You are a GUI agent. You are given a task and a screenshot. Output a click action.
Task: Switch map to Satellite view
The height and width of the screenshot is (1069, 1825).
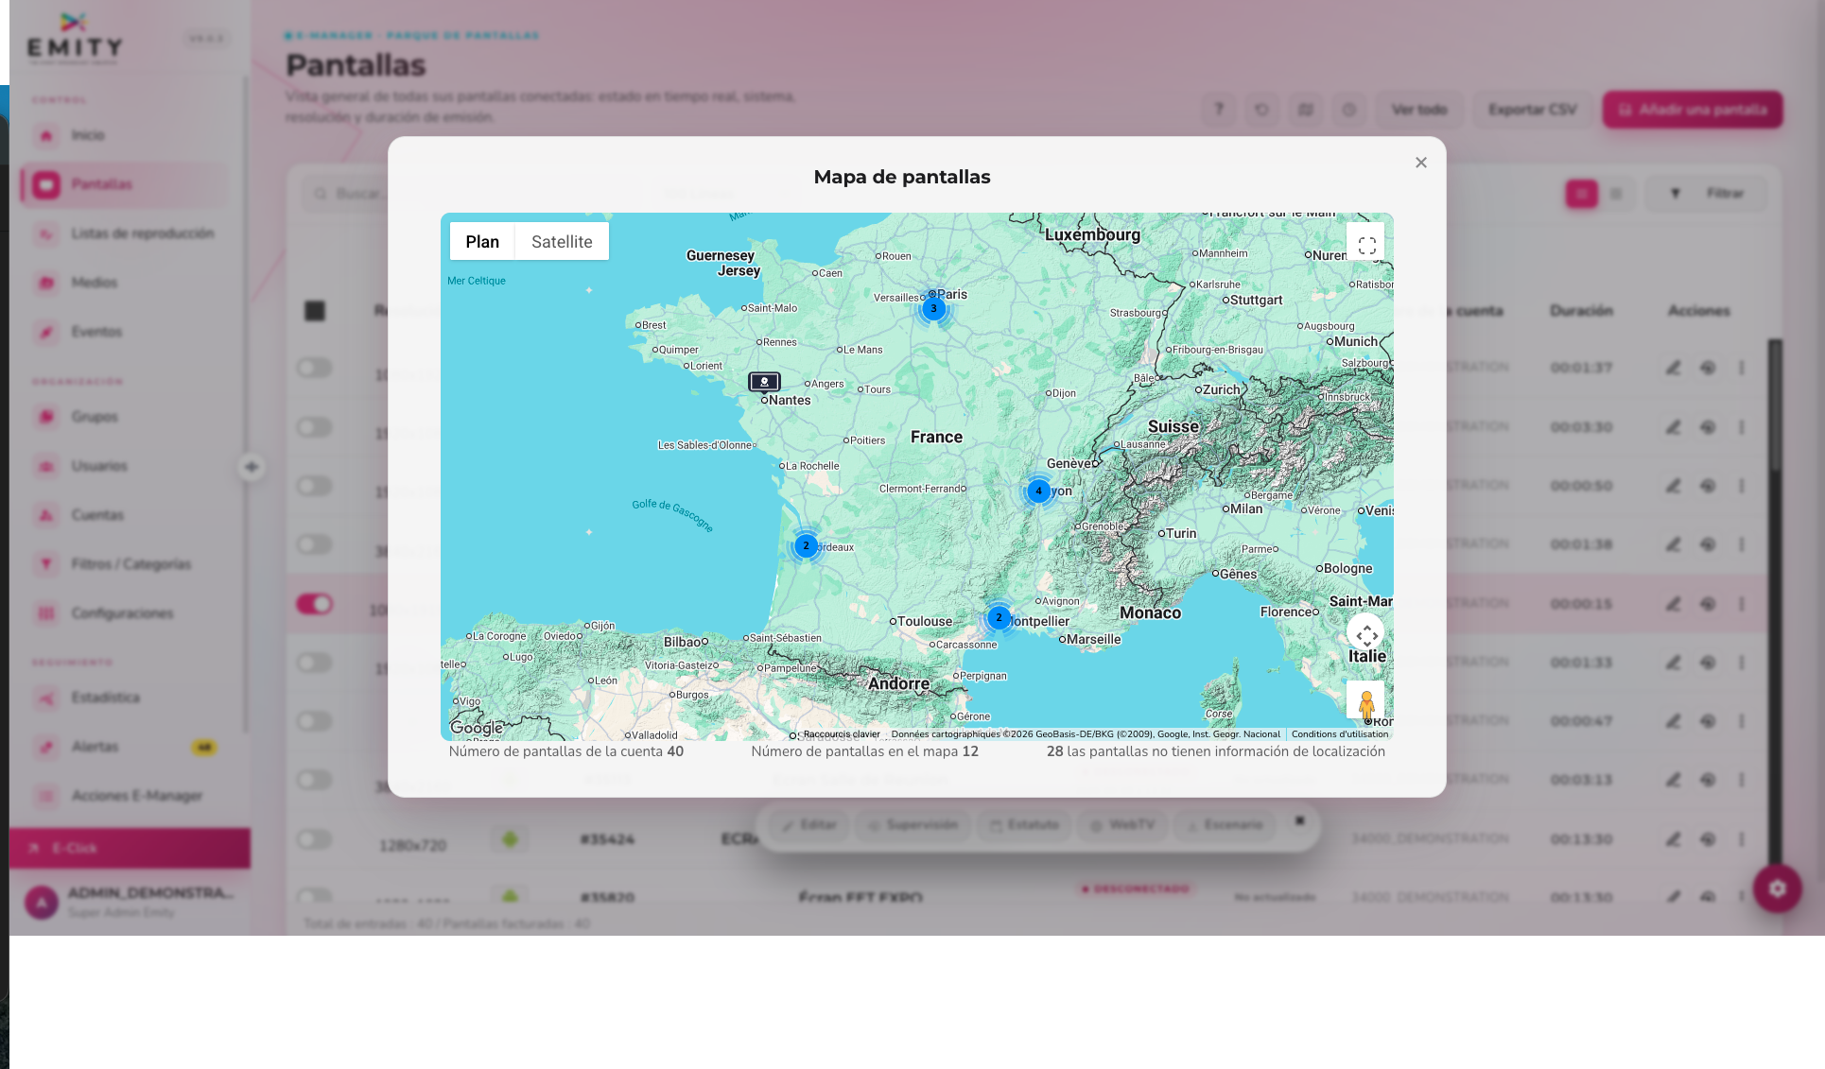tap(562, 242)
